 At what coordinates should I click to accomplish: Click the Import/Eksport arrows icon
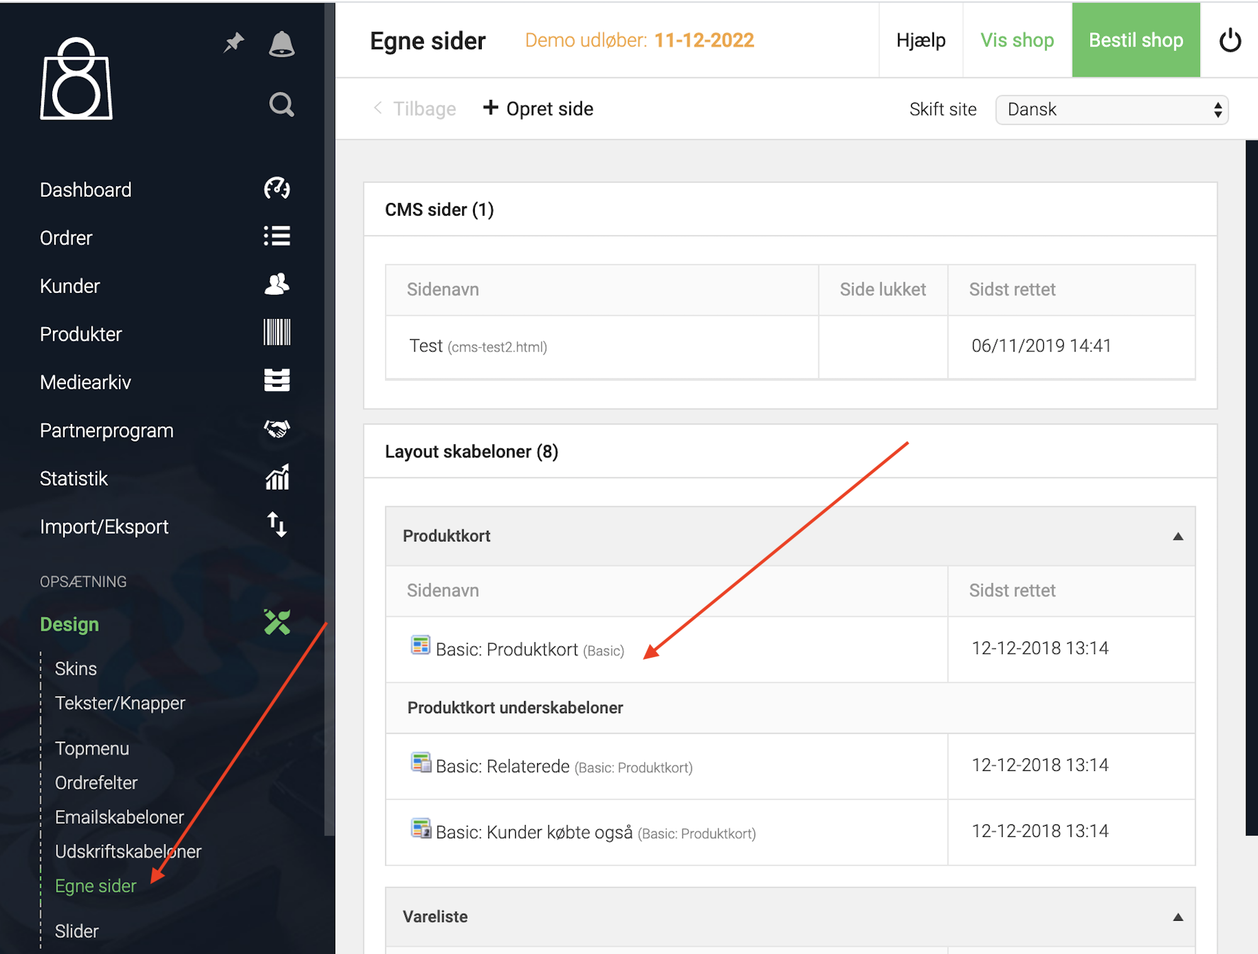[277, 525]
